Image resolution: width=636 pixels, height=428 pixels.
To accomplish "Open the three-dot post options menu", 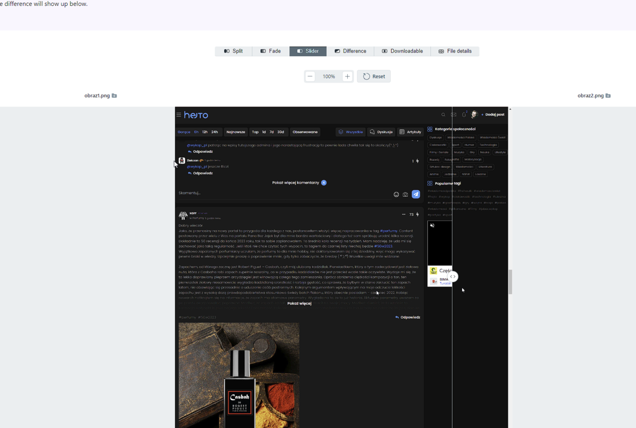I will coord(403,215).
